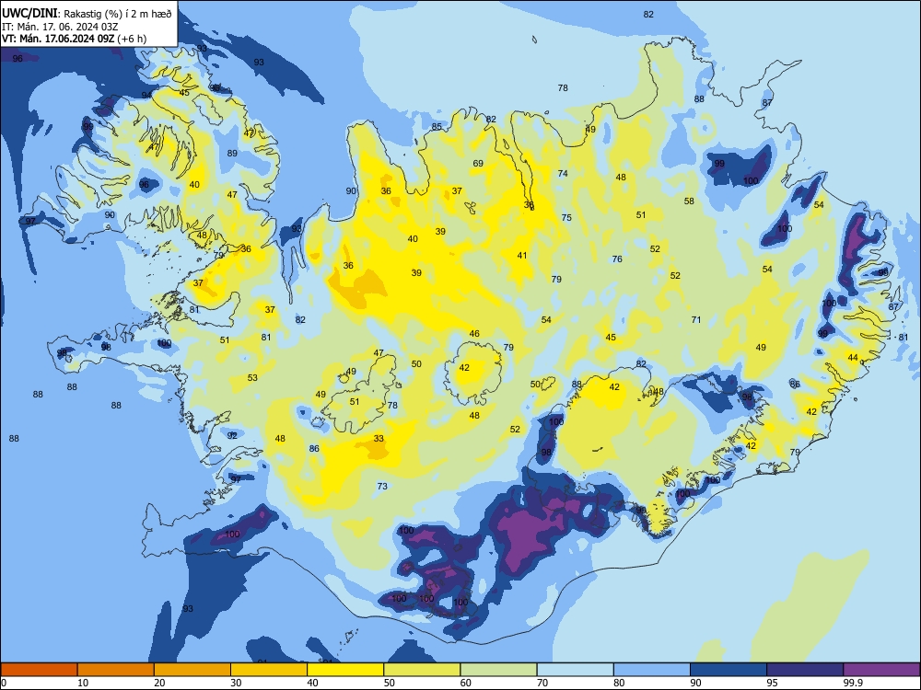
Task: Click the humidity value '76' on the map
Action: click(x=617, y=259)
